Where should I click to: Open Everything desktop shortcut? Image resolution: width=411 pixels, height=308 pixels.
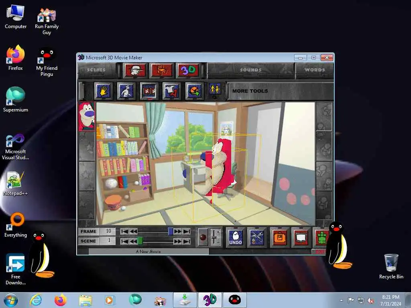point(16,225)
